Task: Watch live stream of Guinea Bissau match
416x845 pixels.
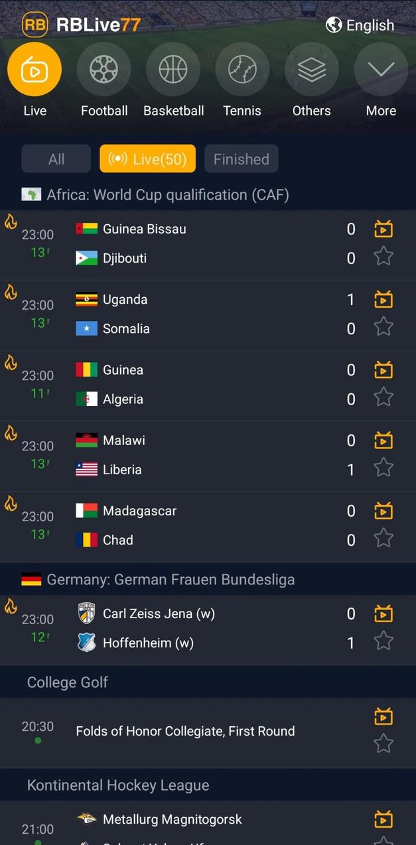Action: point(383,229)
